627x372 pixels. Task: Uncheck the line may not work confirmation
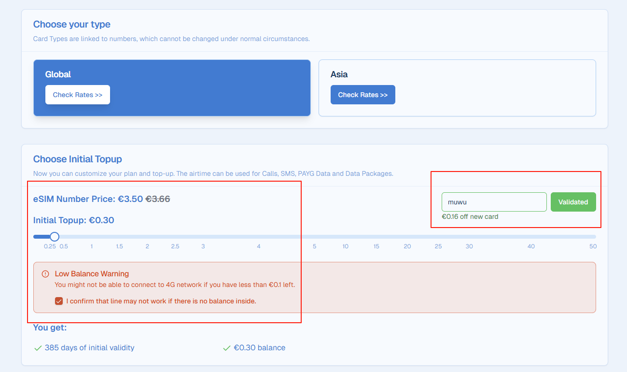click(59, 301)
